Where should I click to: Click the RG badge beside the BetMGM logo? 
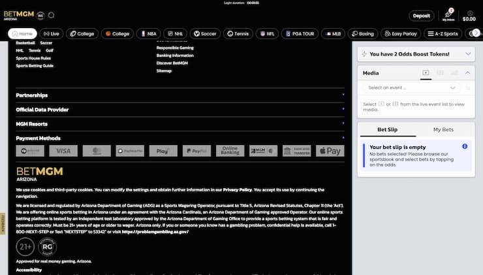click(40, 16)
